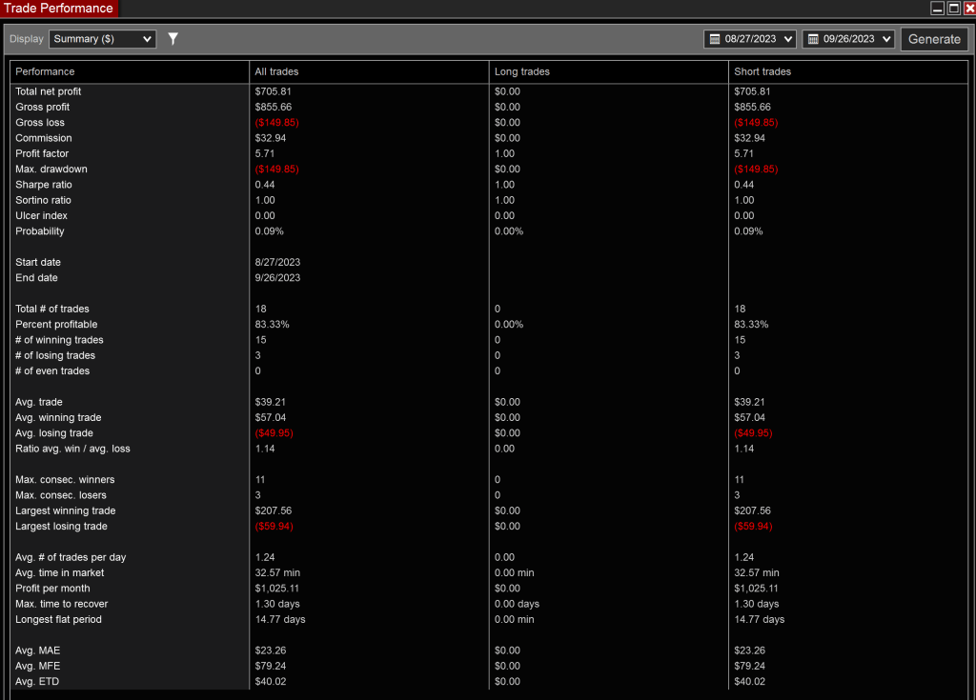976x700 pixels.
Task: Select the Total net profit row label
Action: (x=49, y=91)
